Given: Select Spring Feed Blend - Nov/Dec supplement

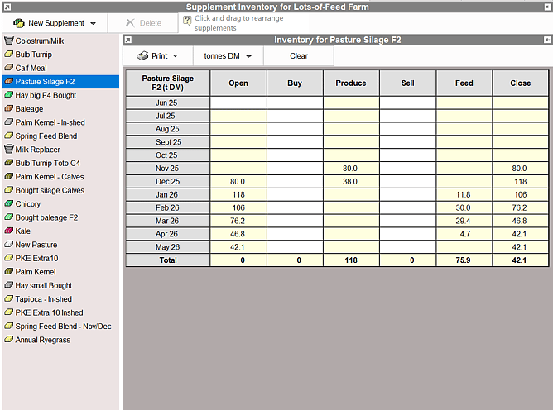Looking at the screenshot, I should point(63,327).
